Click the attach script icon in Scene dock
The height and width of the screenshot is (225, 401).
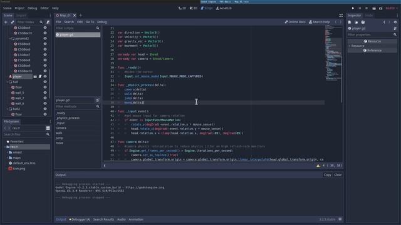[x=48, y=22]
